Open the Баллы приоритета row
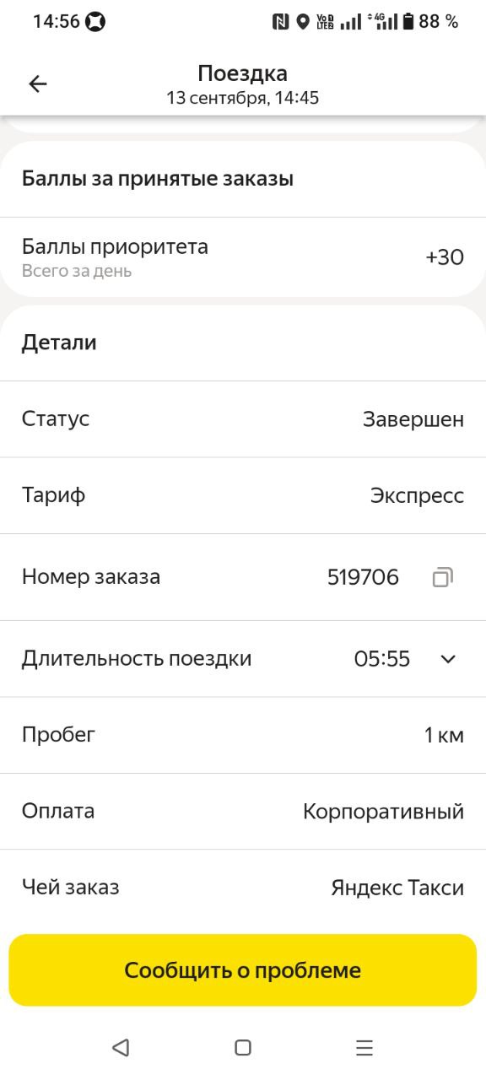This screenshot has height=1080, width=486. click(x=243, y=256)
